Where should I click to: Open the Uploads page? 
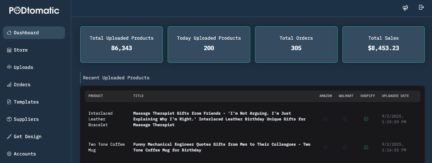pos(34,67)
